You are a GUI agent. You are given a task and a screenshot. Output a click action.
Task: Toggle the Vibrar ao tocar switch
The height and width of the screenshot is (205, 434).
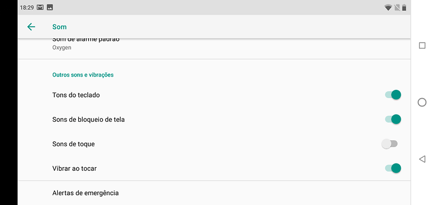pos(393,168)
